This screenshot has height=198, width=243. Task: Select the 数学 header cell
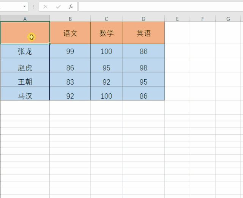click(106, 33)
